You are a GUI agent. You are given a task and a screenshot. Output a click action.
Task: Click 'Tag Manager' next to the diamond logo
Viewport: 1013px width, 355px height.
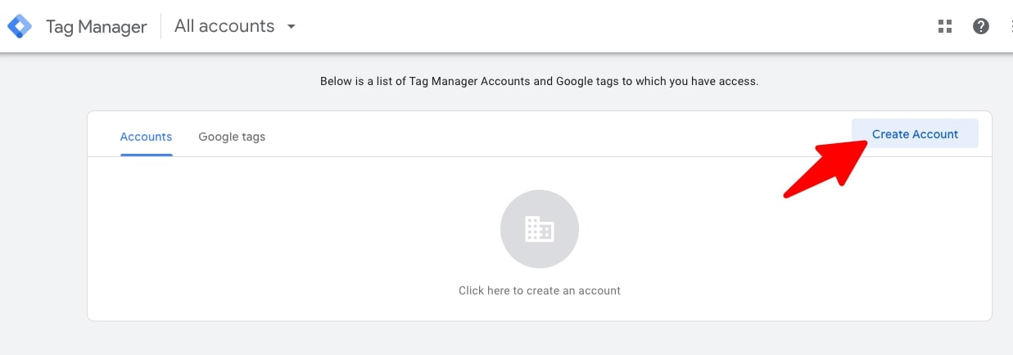[x=96, y=26]
